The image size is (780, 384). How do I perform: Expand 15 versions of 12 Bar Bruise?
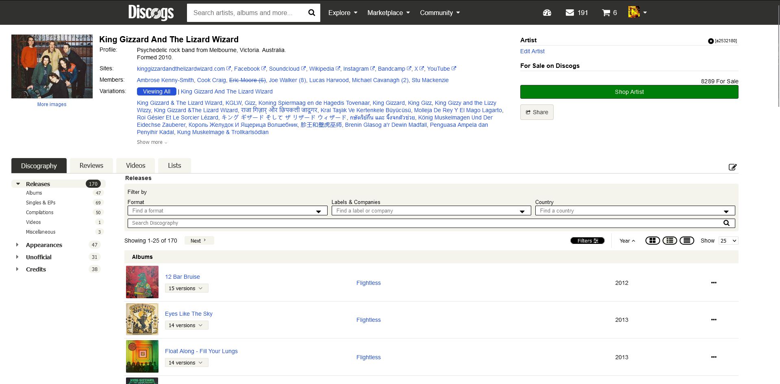pyautogui.click(x=187, y=288)
